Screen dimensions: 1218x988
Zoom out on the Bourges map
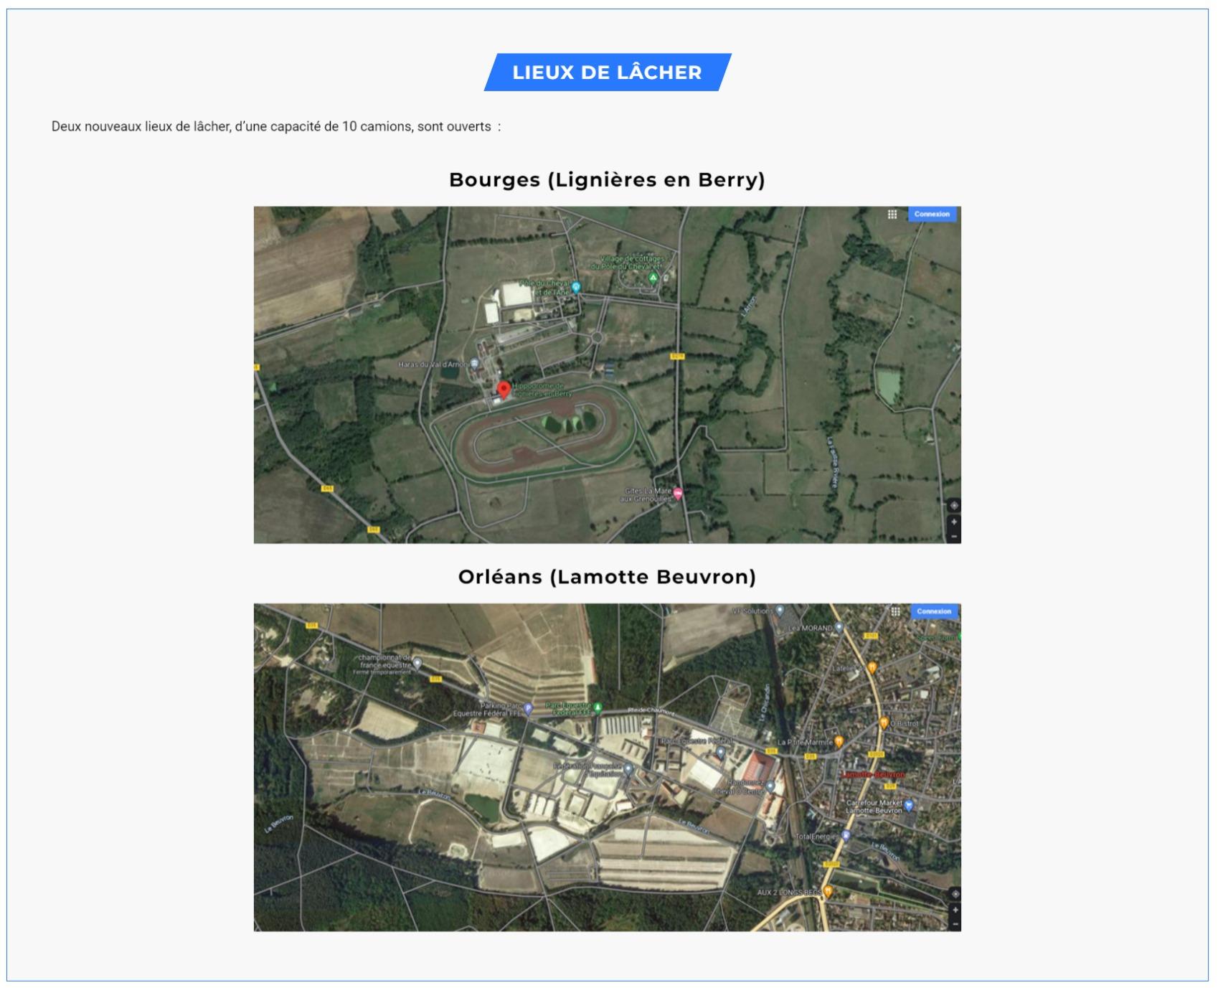(x=953, y=536)
